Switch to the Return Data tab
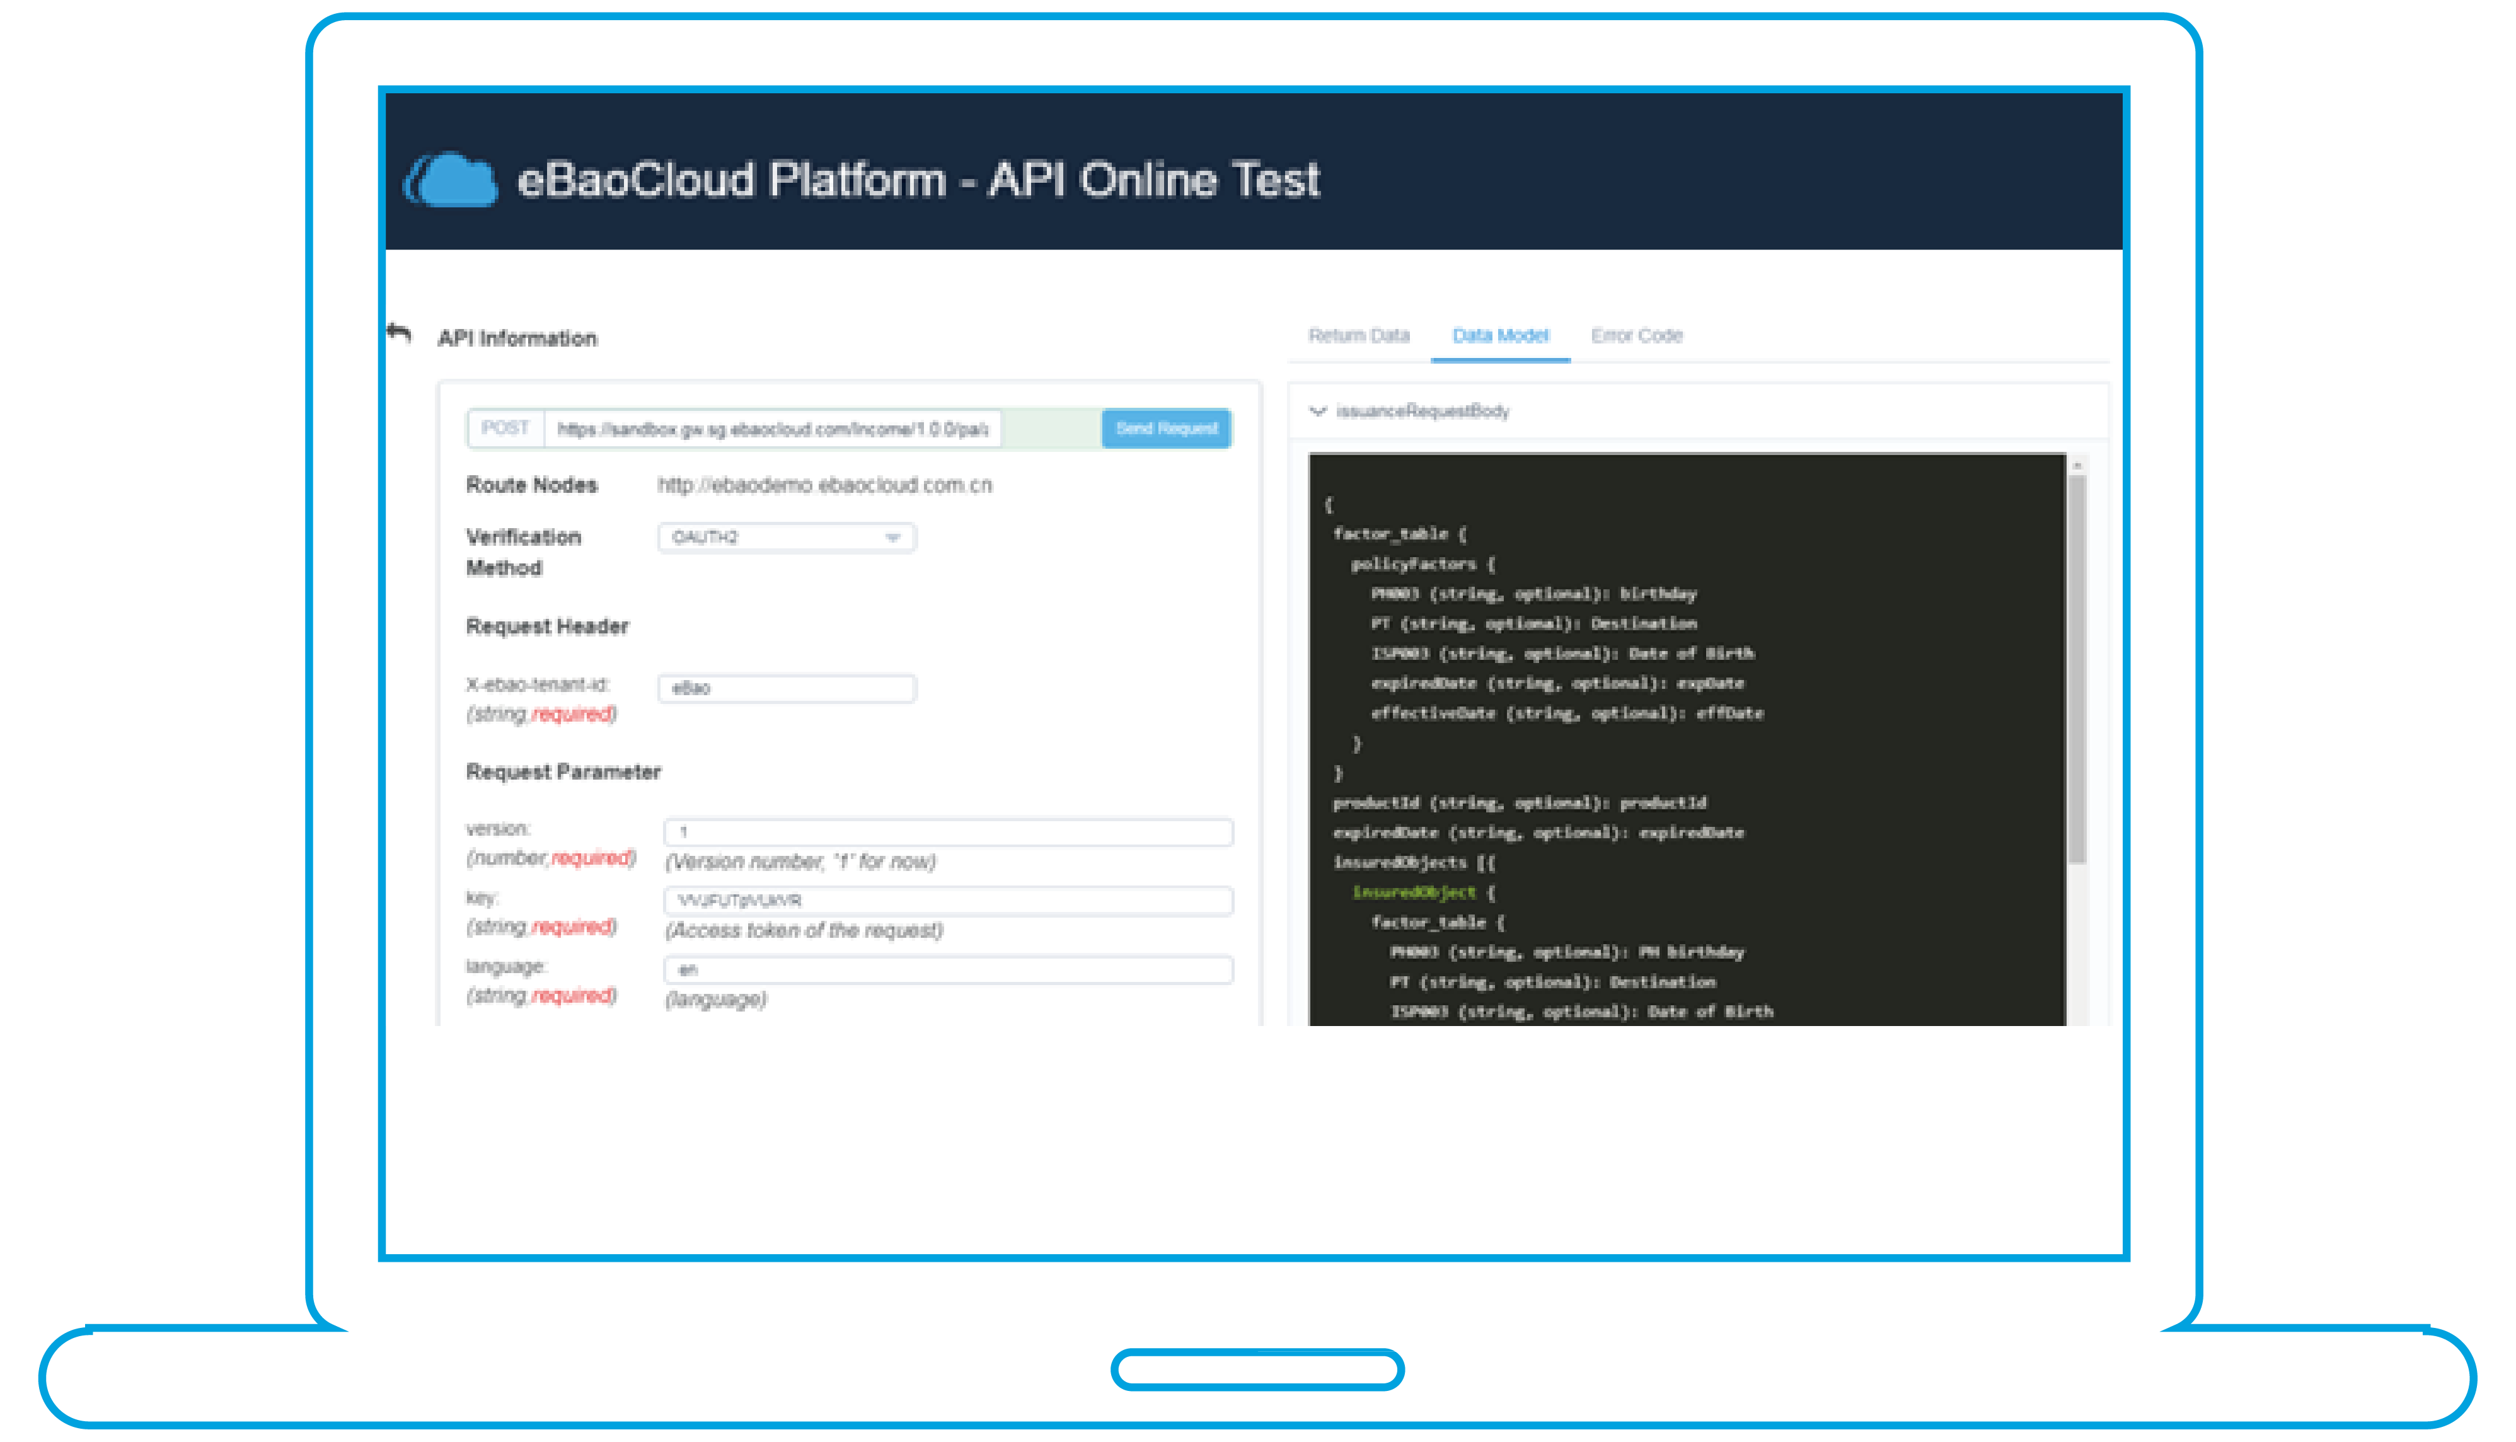Viewport: 2516px width, 1442px height. [1358, 336]
